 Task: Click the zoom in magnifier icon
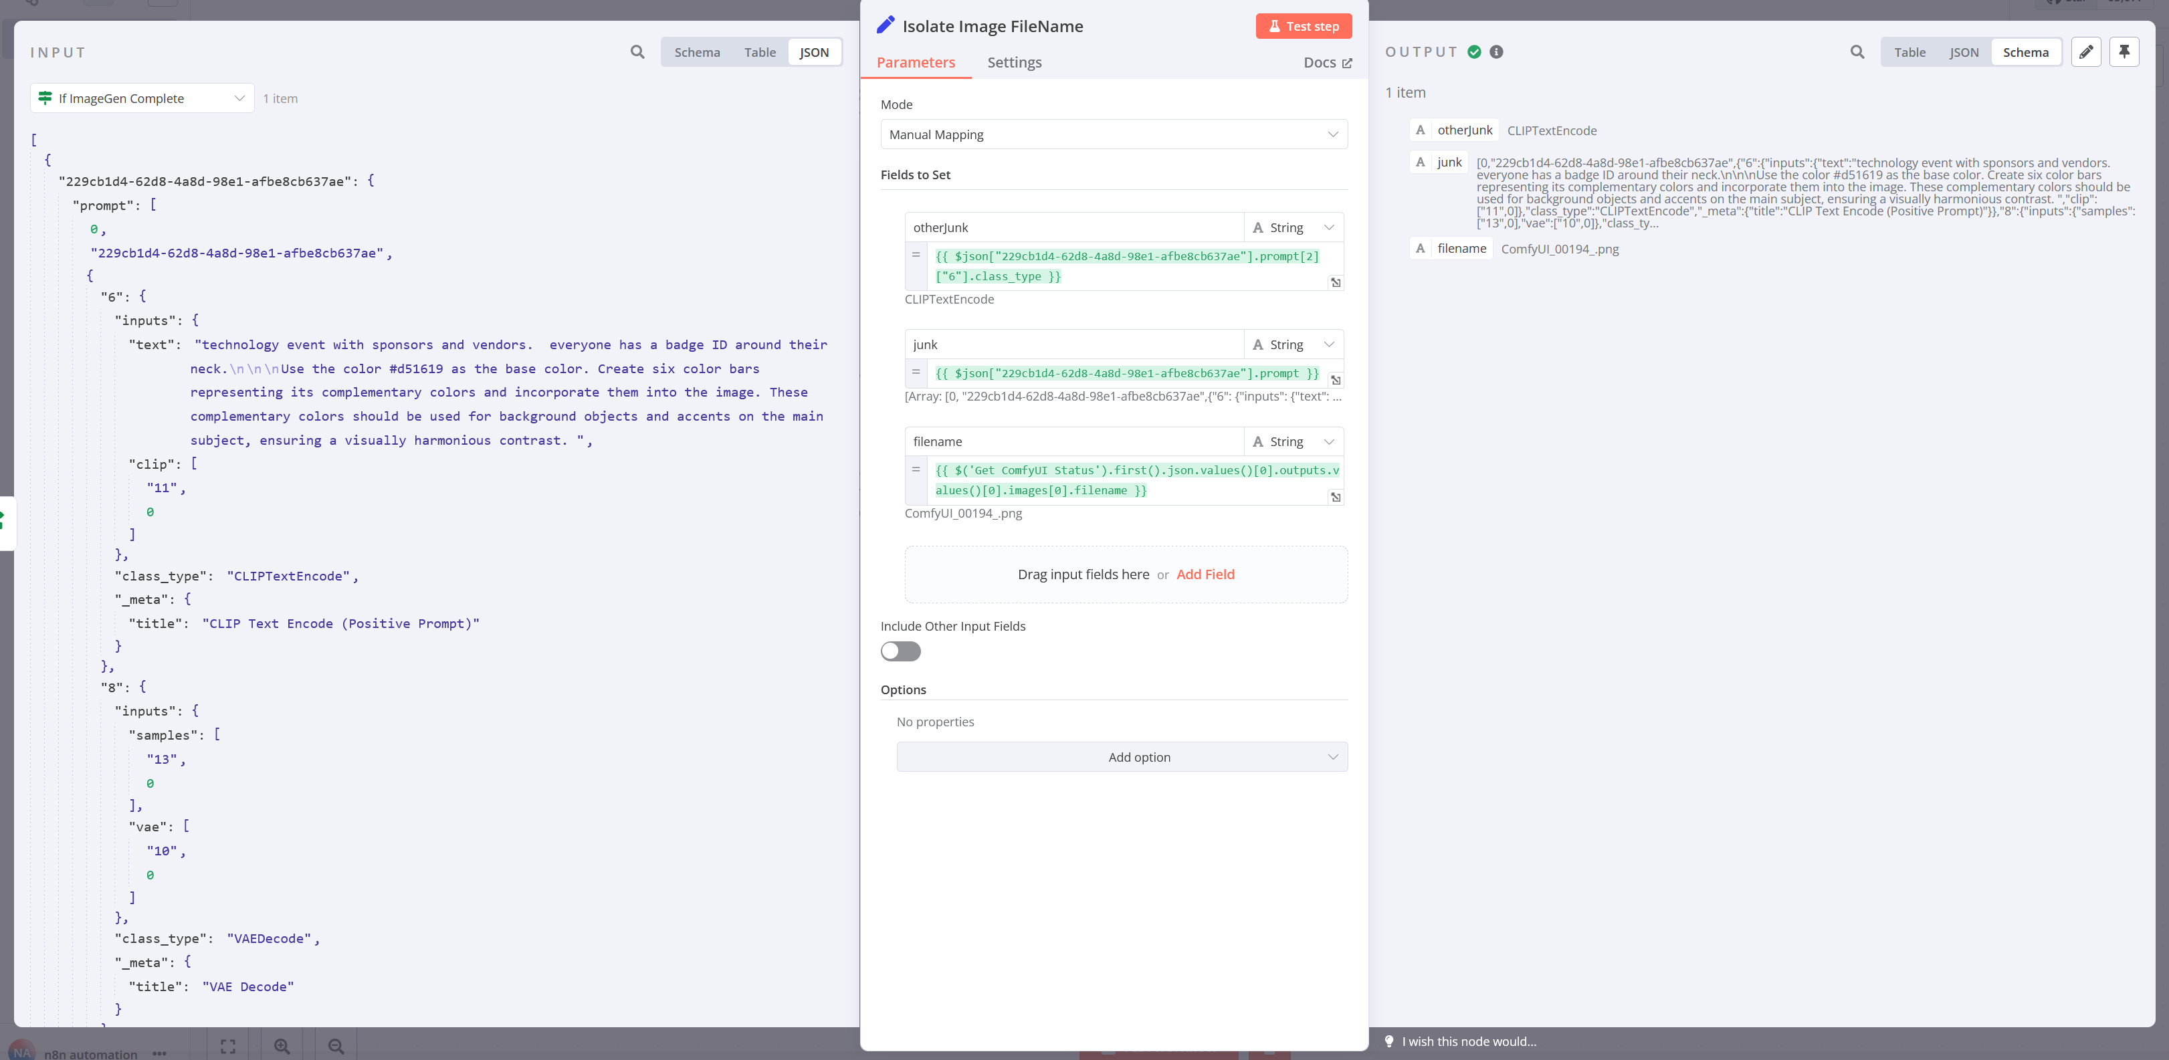(x=282, y=1047)
